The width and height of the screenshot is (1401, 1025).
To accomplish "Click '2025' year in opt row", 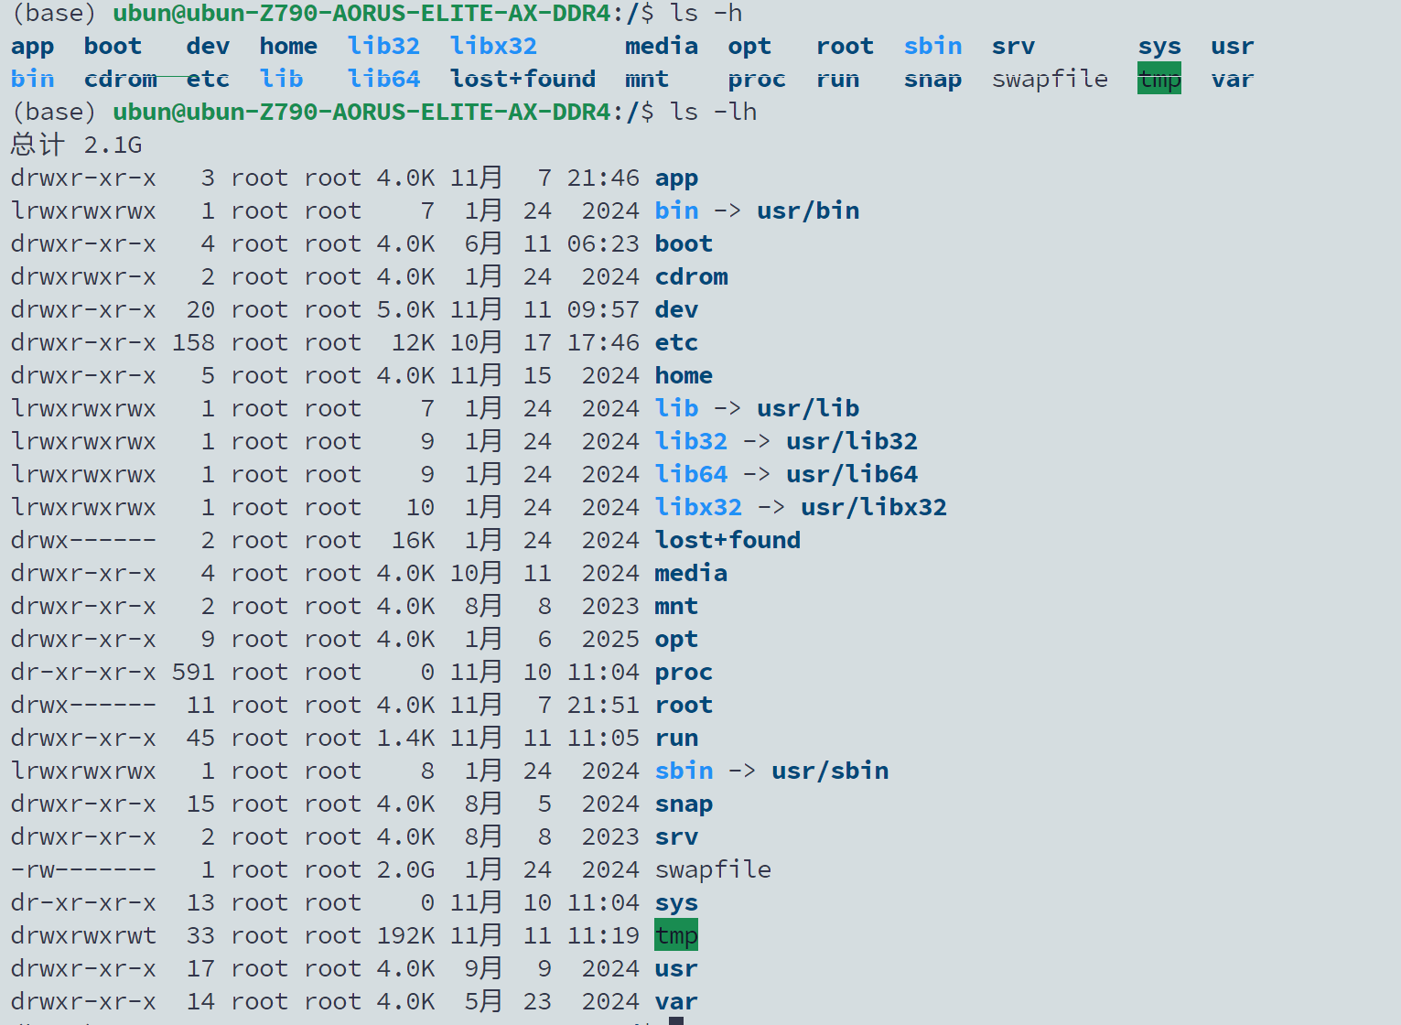I will [611, 639].
